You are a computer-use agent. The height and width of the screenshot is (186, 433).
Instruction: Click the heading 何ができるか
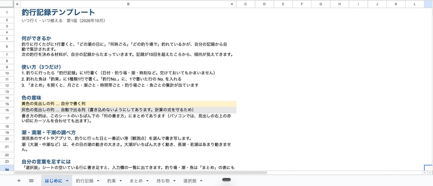tap(36, 38)
